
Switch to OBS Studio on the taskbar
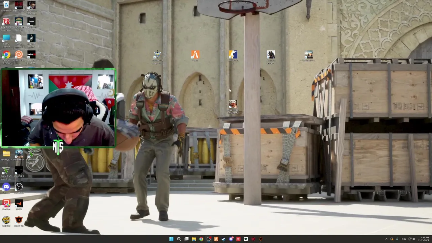coord(209,239)
